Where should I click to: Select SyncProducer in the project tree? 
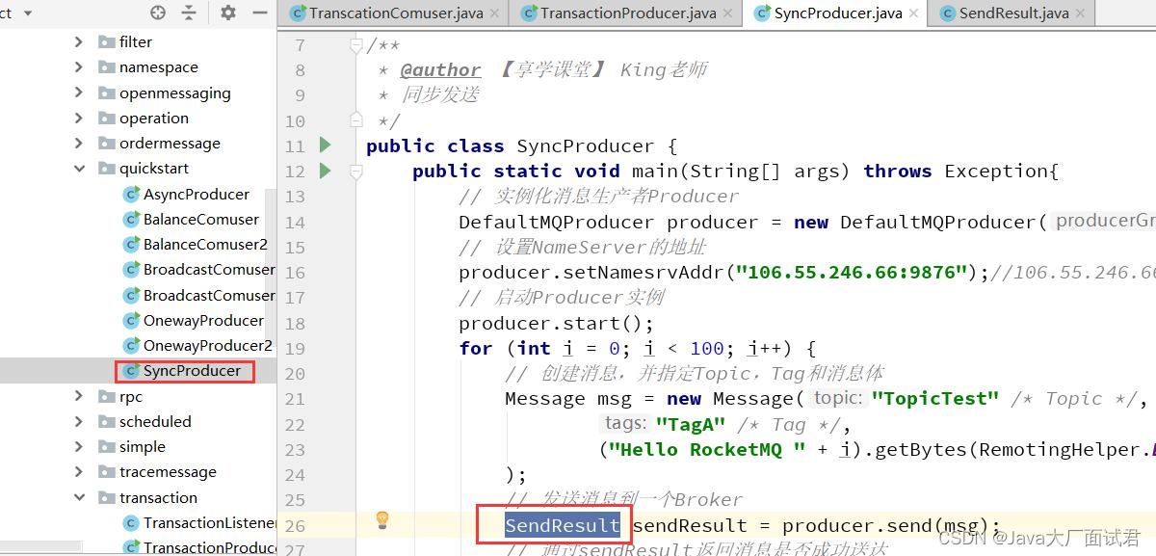pyautogui.click(x=192, y=371)
